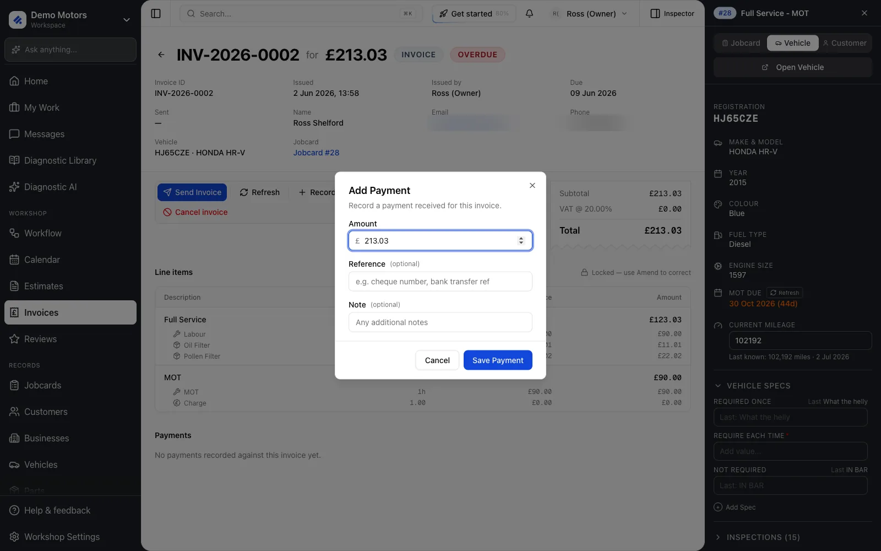
Task: Open Vehicles records
Action: (70, 464)
